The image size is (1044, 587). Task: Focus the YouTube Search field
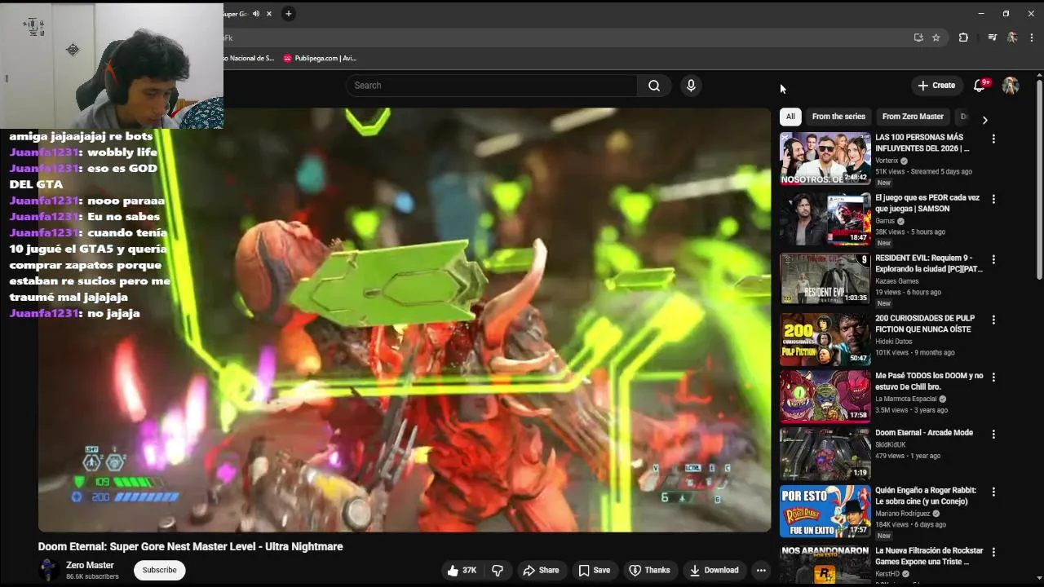492,86
